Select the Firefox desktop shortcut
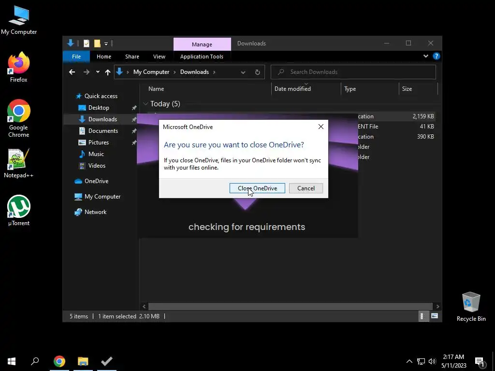 click(19, 68)
